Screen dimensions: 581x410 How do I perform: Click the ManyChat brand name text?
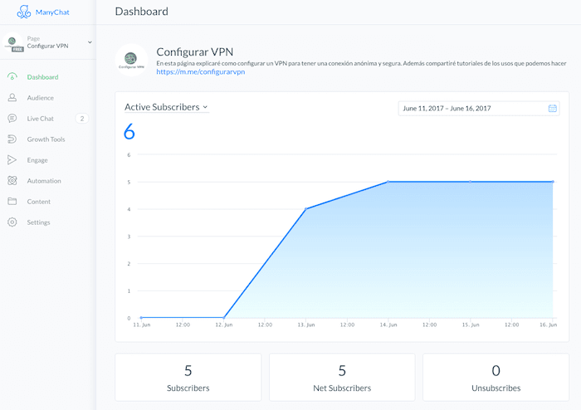tap(52, 12)
